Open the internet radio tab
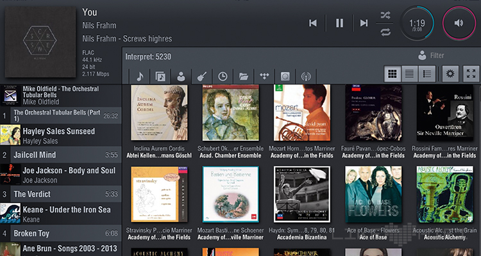 pyautogui.click(x=306, y=76)
